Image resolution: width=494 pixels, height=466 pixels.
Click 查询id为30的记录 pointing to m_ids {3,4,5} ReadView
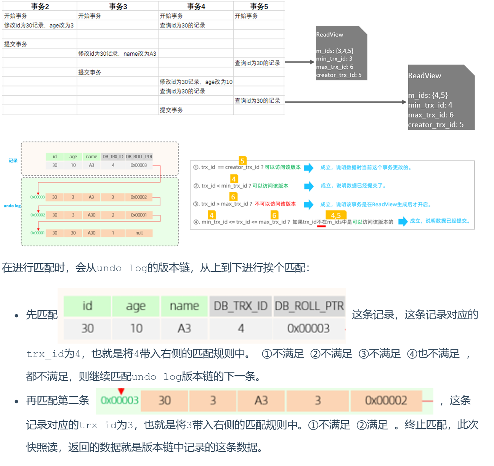pyautogui.click(x=257, y=63)
